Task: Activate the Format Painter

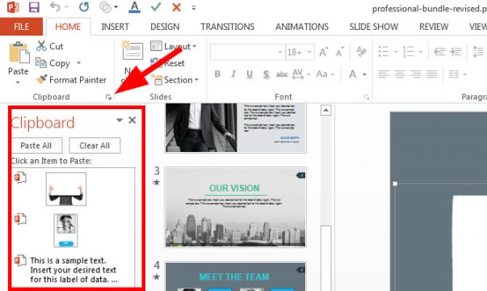Action: coord(71,80)
